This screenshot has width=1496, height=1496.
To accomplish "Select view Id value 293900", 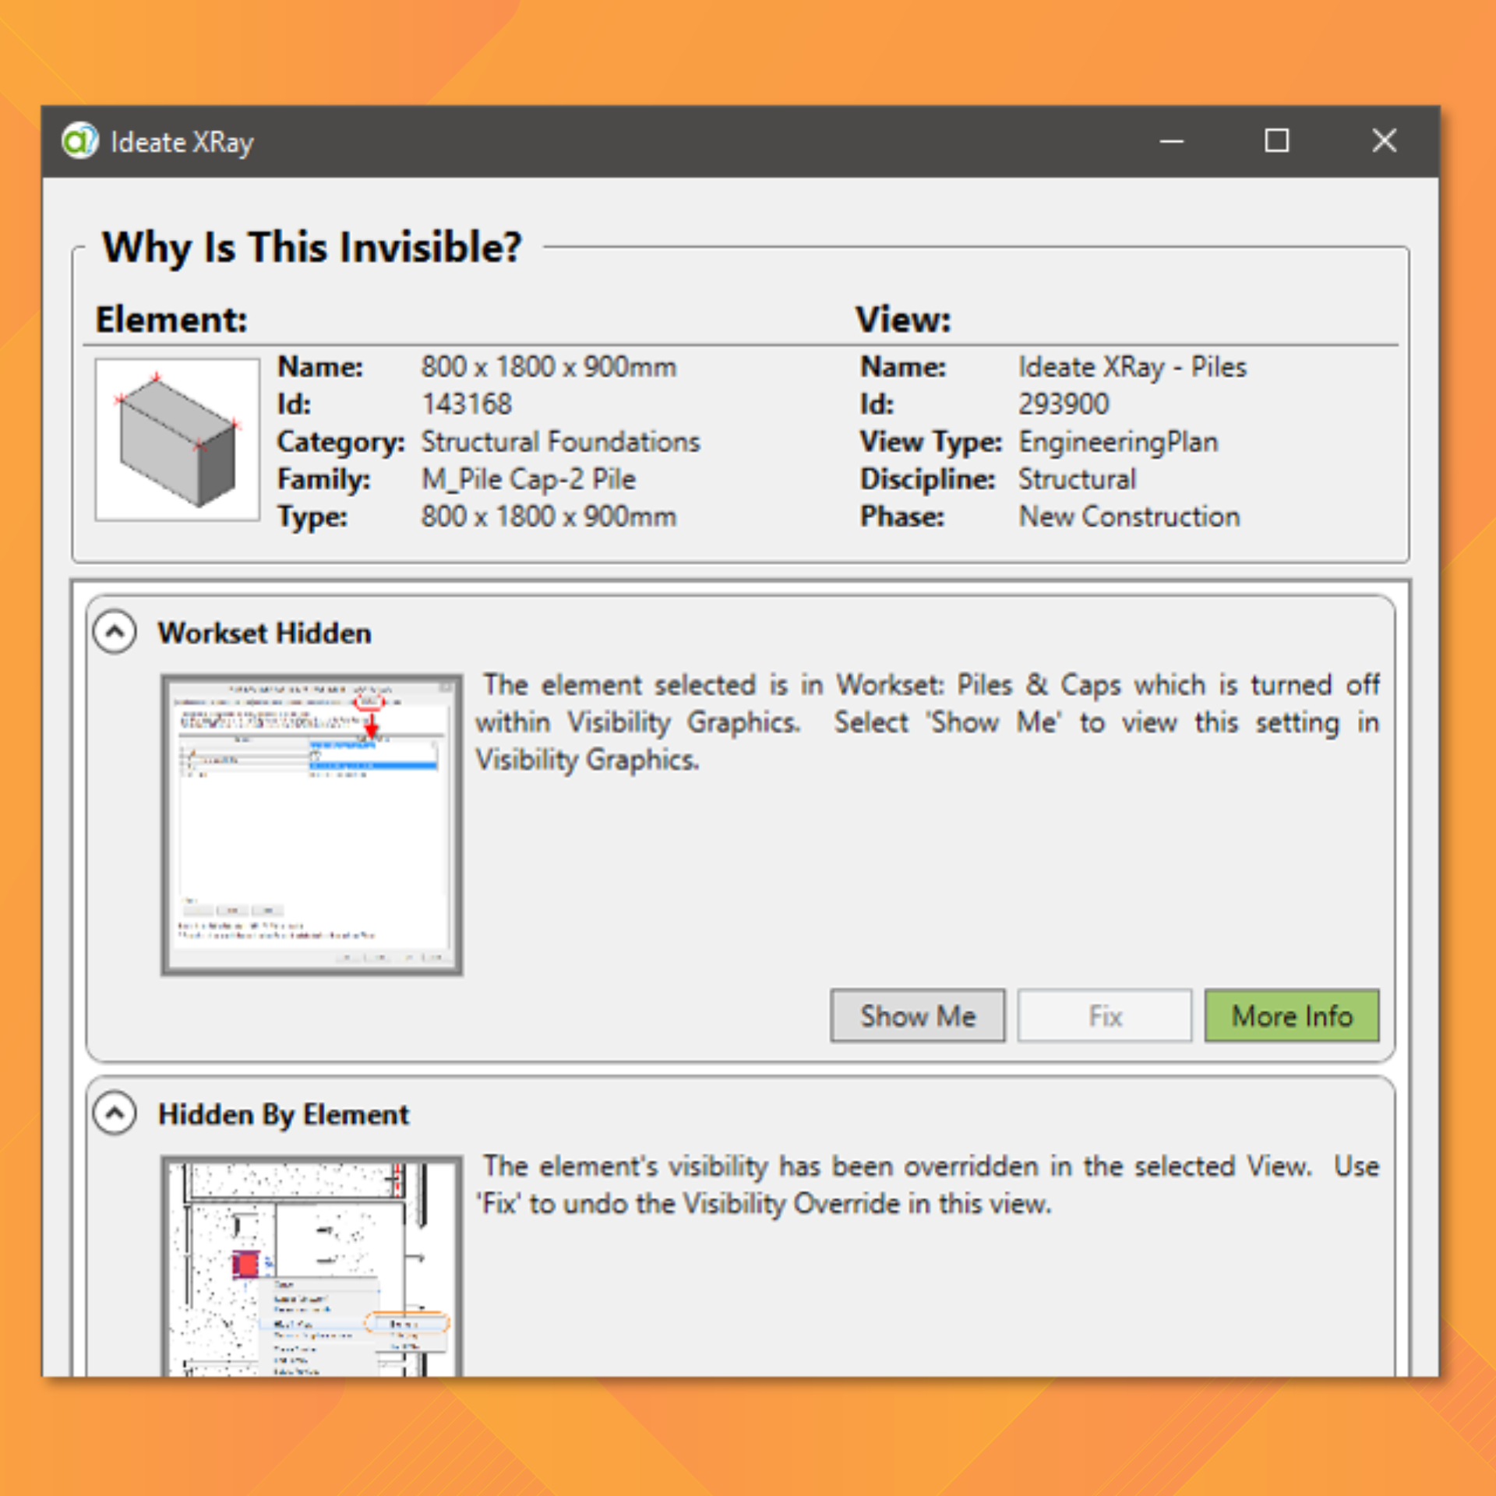I will [1063, 404].
